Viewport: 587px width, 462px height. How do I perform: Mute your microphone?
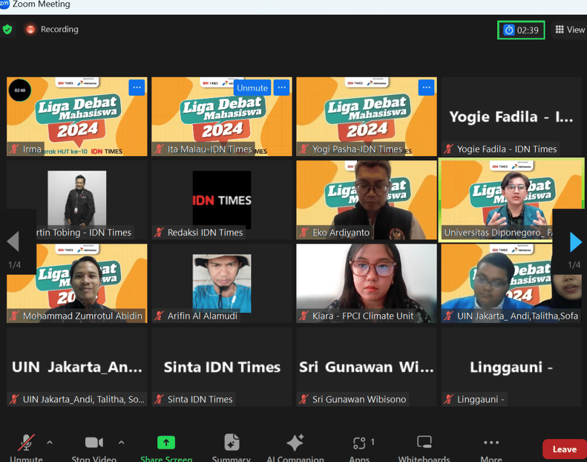coord(25,443)
